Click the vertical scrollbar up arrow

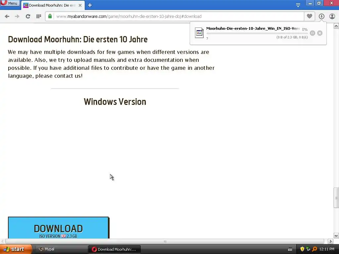tap(336, 26)
